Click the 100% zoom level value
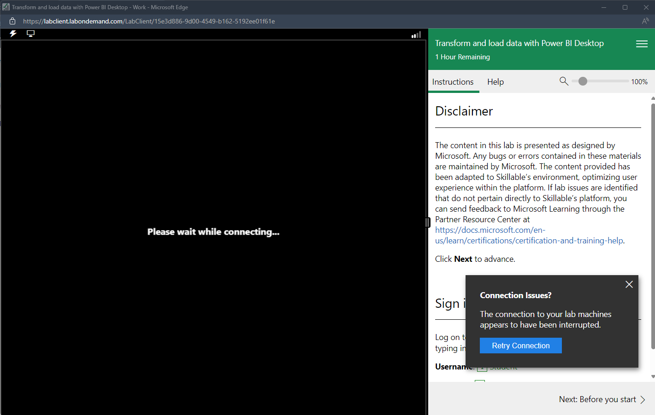This screenshot has height=415, width=655. pyautogui.click(x=639, y=82)
